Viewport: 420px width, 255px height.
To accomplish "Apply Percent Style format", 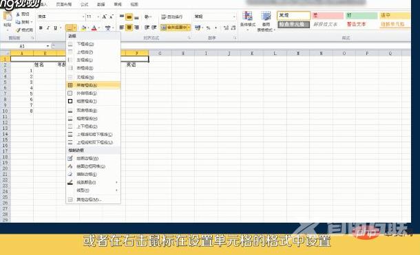I will (x=208, y=27).
